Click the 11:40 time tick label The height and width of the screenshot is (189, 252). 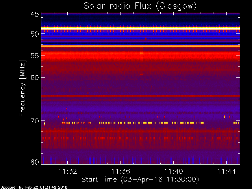coord(173,171)
